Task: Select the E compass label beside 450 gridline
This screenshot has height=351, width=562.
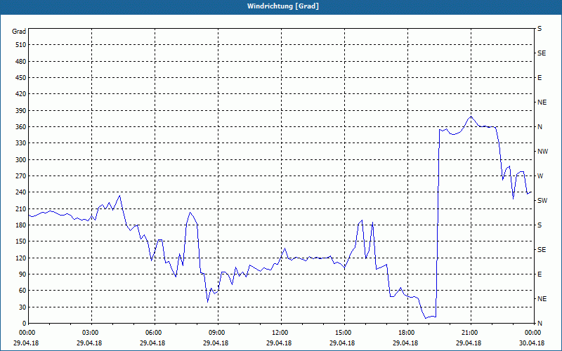Action: point(540,78)
